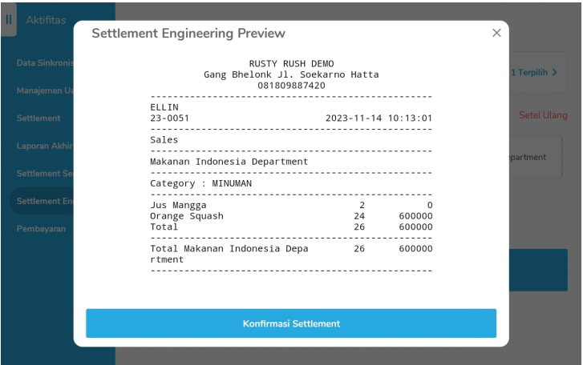Close the Settlement Engineering Preview dialog
This screenshot has width=583, height=365.
pyautogui.click(x=496, y=33)
